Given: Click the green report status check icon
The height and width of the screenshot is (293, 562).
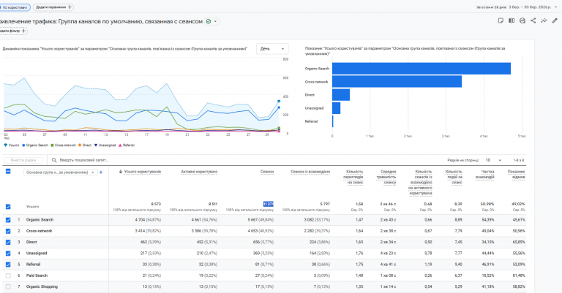Looking at the screenshot, I should [x=209, y=21].
